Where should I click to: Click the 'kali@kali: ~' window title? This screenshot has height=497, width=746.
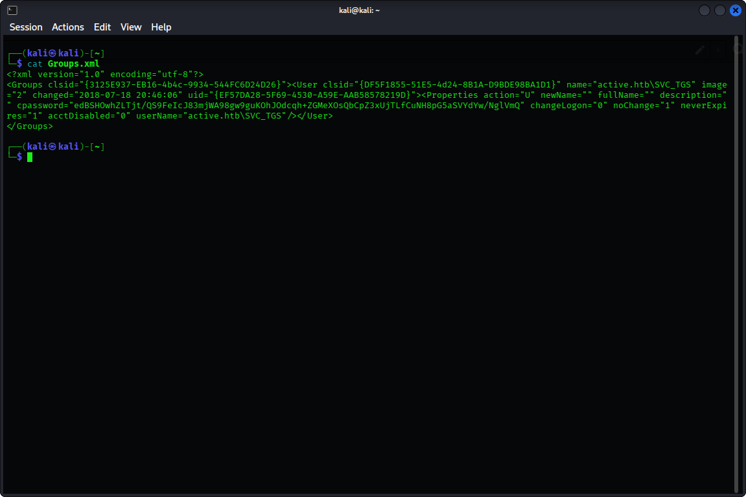pyautogui.click(x=359, y=10)
